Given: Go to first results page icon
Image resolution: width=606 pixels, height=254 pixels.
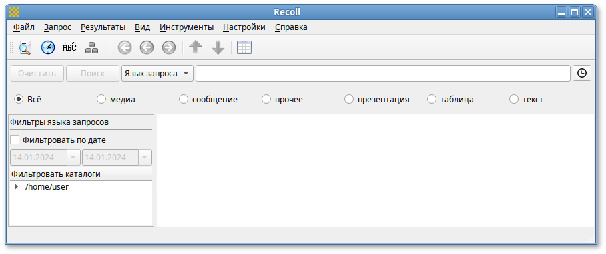Looking at the screenshot, I should pyautogui.click(x=125, y=47).
